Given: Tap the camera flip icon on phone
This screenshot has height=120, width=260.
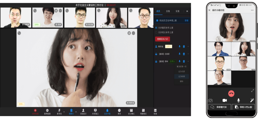Looking at the screenshot, I should pyautogui.click(x=210, y=100).
